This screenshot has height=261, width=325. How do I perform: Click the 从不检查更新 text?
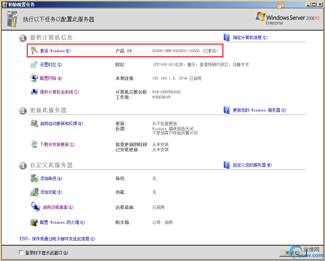[x=165, y=124]
